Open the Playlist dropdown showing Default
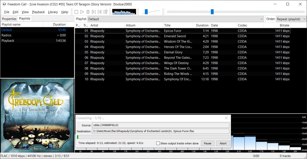 pyautogui.click(x=176, y=19)
